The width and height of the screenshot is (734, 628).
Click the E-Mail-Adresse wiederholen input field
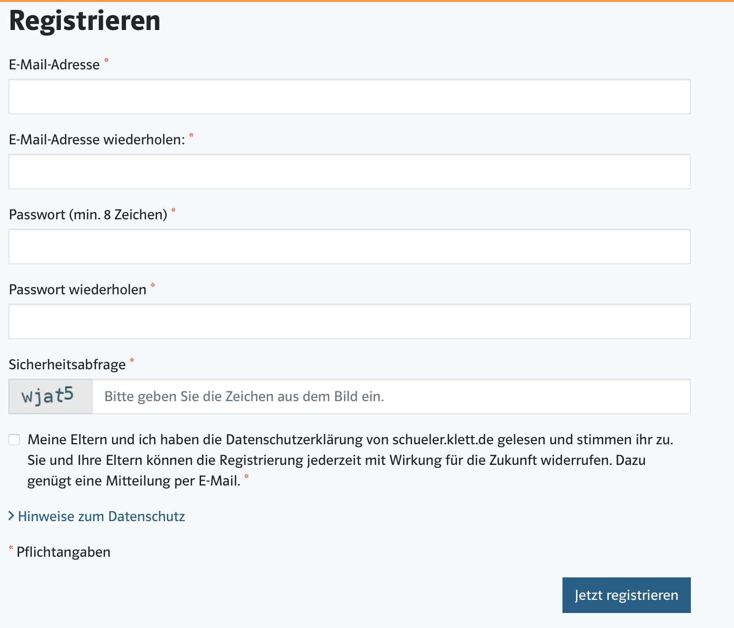tap(349, 172)
